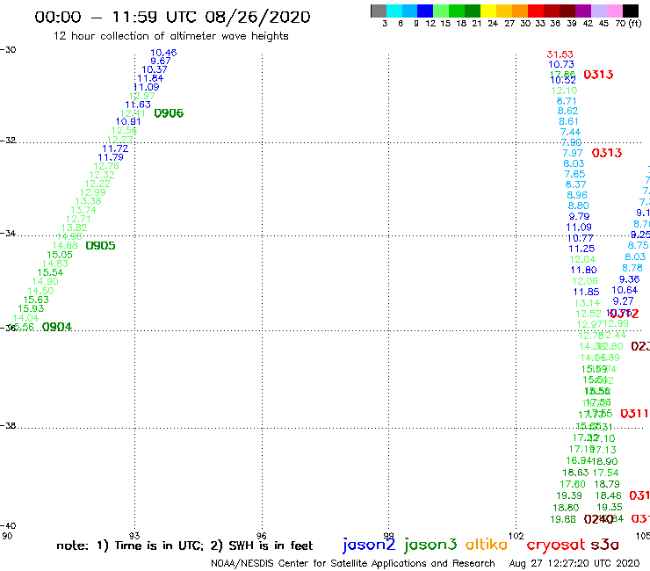Select the lavender swatch in the legend

[x=599, y=11]
